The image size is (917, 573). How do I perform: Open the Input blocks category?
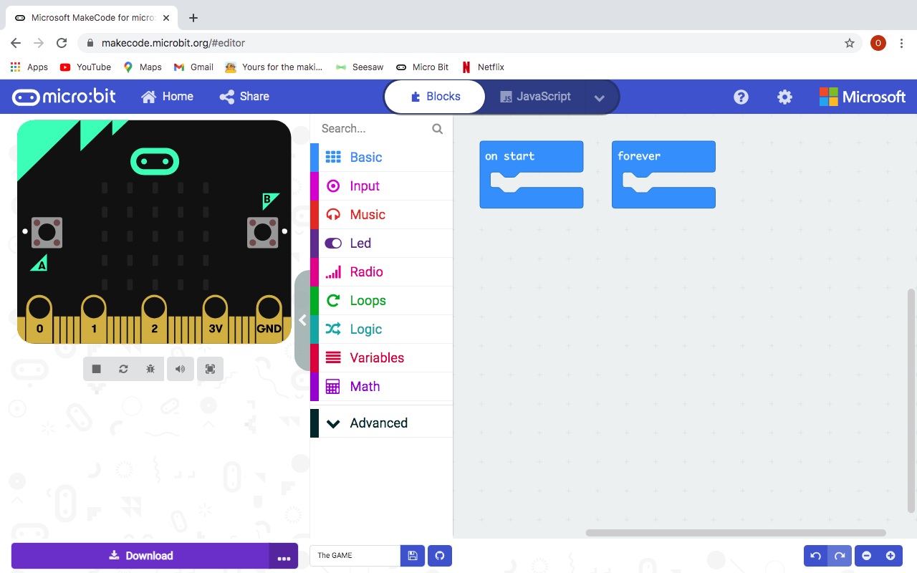[381, 186]
